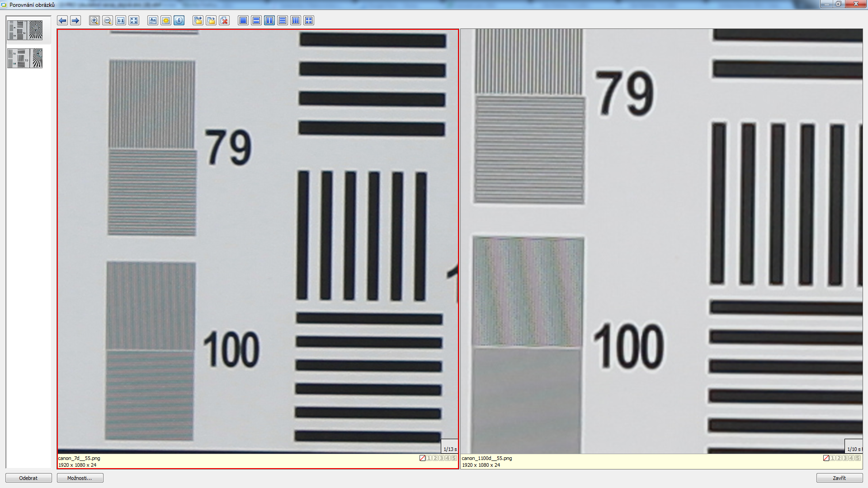Click the zoom in magnifier icon
The width and height of the screenshot is (868, 488).
(x=94, y=20)
